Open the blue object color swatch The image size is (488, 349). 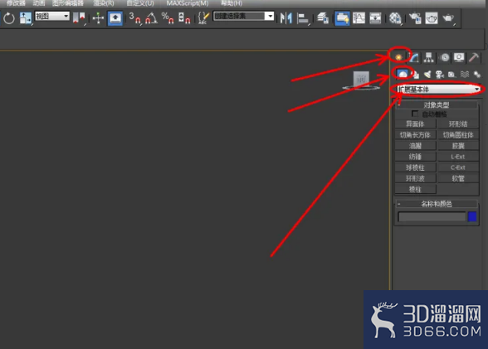pos(472,216)
